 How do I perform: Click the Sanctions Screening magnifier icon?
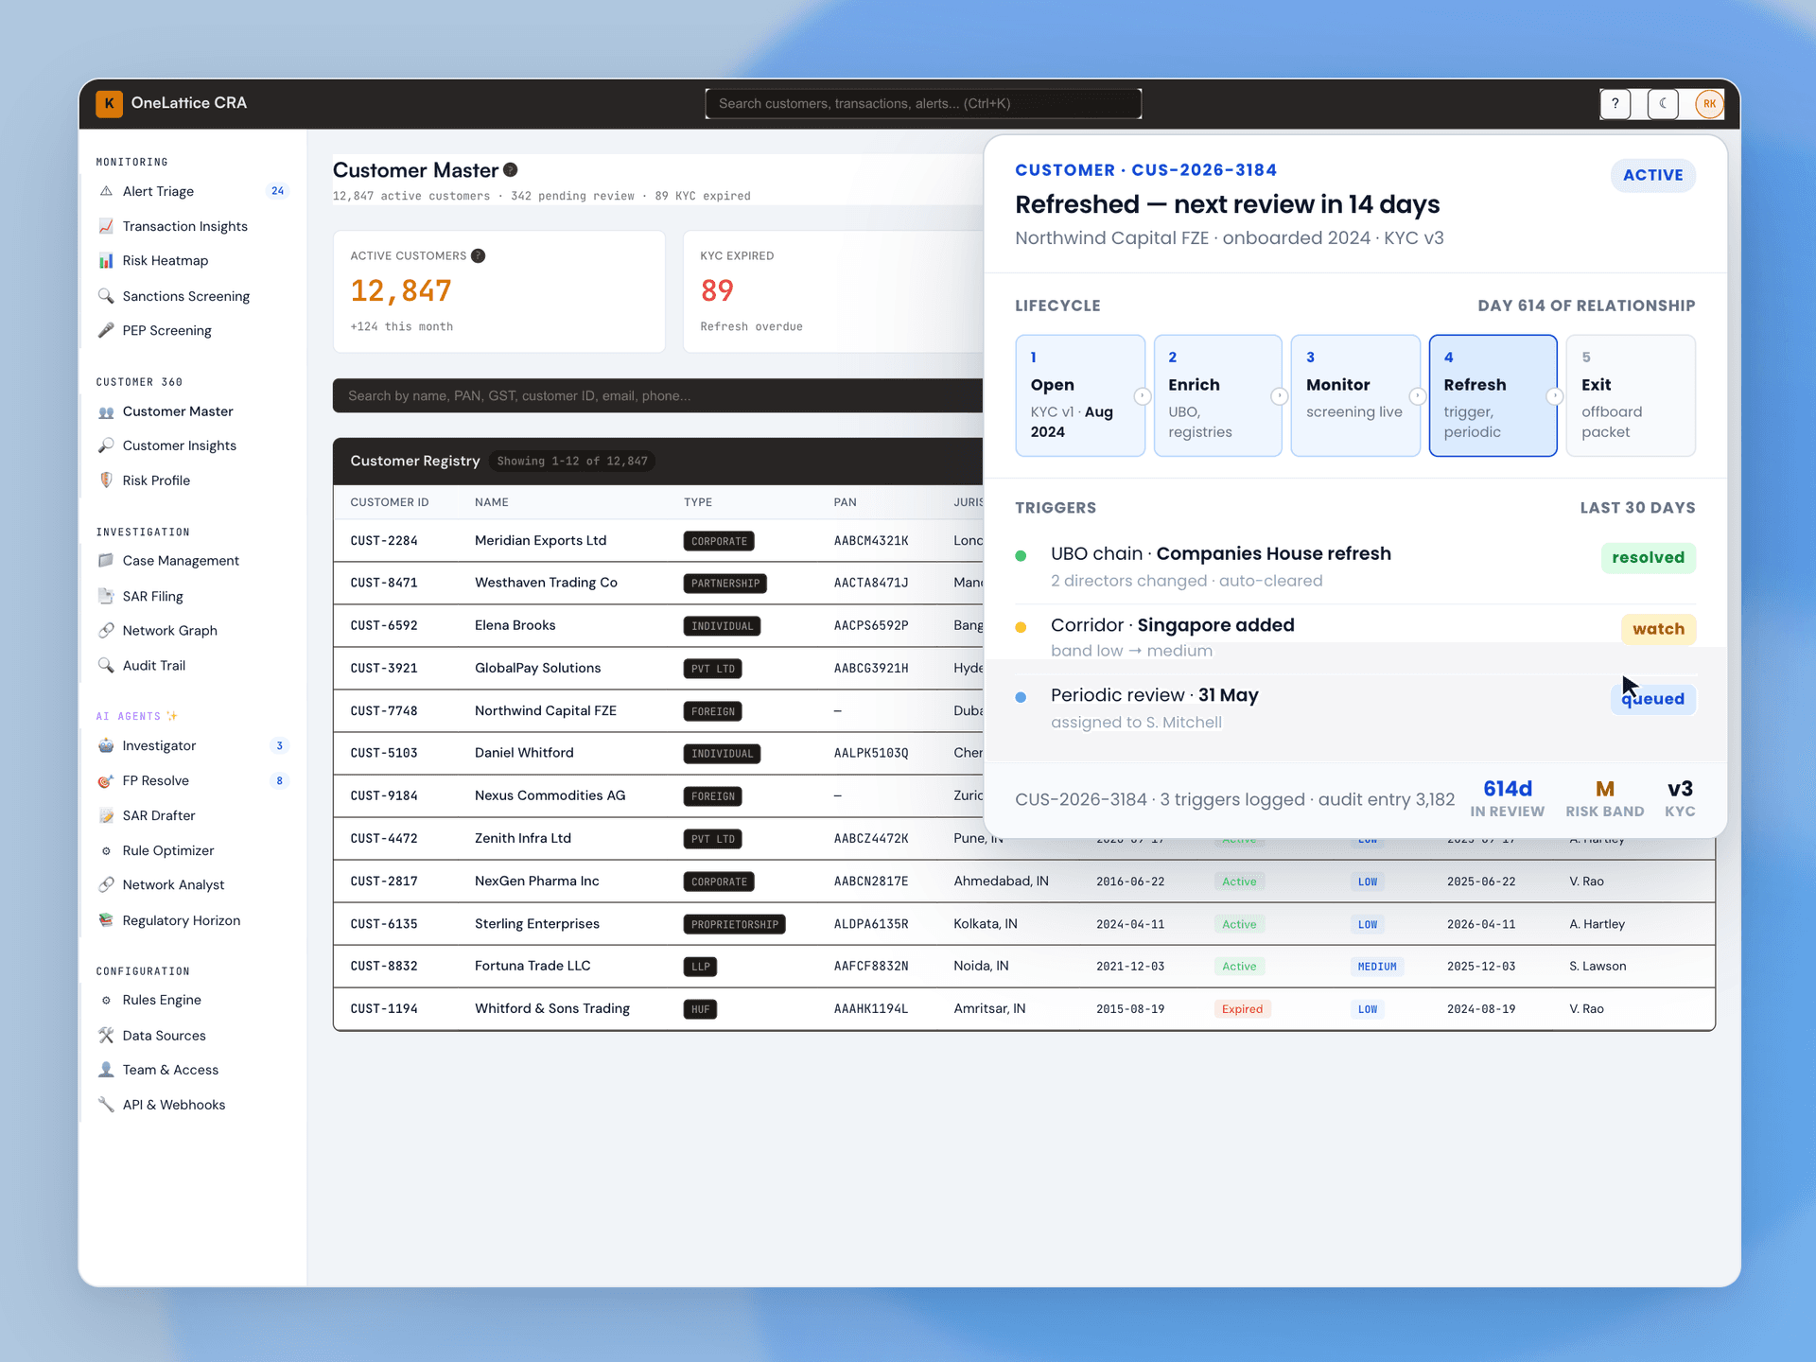[106, 296]
